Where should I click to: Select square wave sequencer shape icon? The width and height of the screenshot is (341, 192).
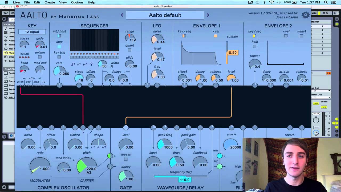tap(72, 64)
